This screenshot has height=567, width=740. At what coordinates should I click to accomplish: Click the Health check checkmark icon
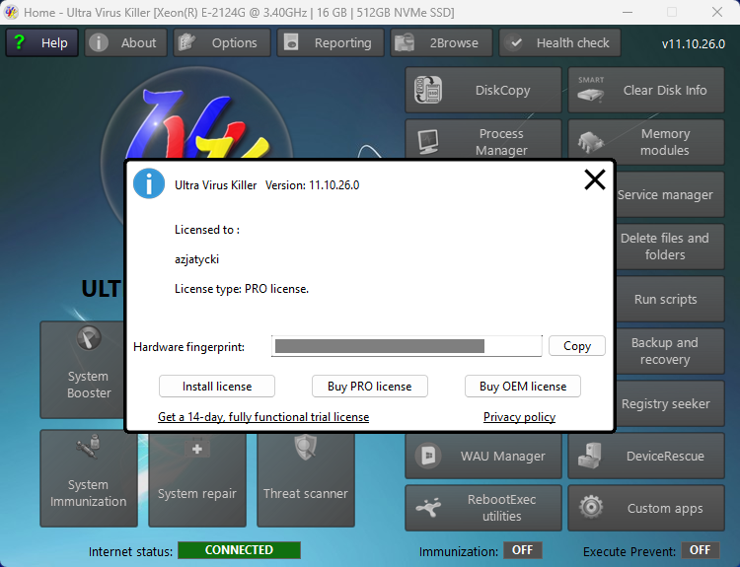pyautogui.click(x=516, y=43)
